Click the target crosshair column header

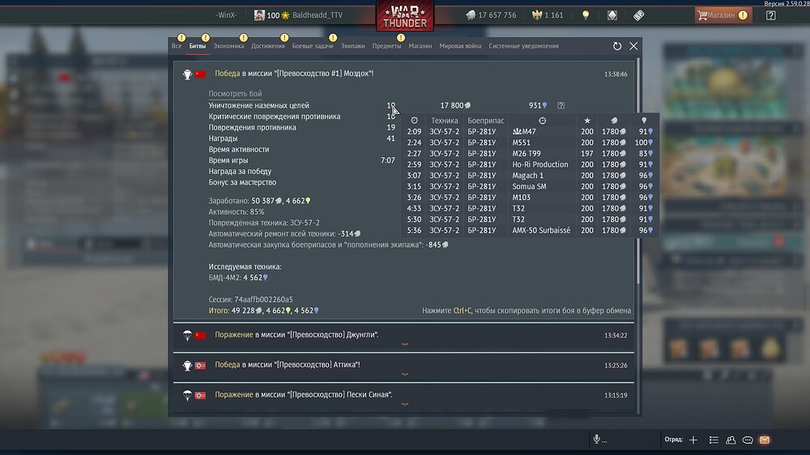point(542,121)
